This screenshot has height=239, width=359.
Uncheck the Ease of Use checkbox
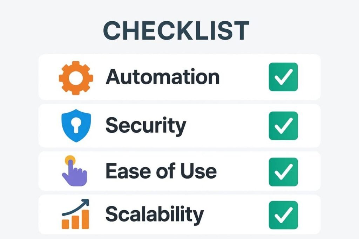[x=283, y=172]
